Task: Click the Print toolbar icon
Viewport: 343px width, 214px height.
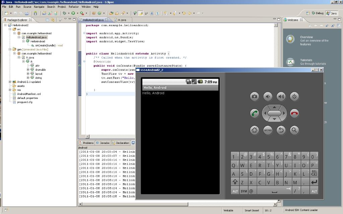Action: 26,13
